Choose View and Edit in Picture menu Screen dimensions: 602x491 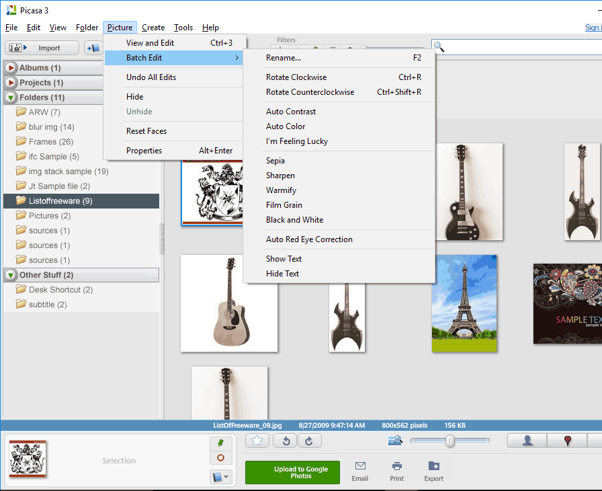(x=174, y=43)
